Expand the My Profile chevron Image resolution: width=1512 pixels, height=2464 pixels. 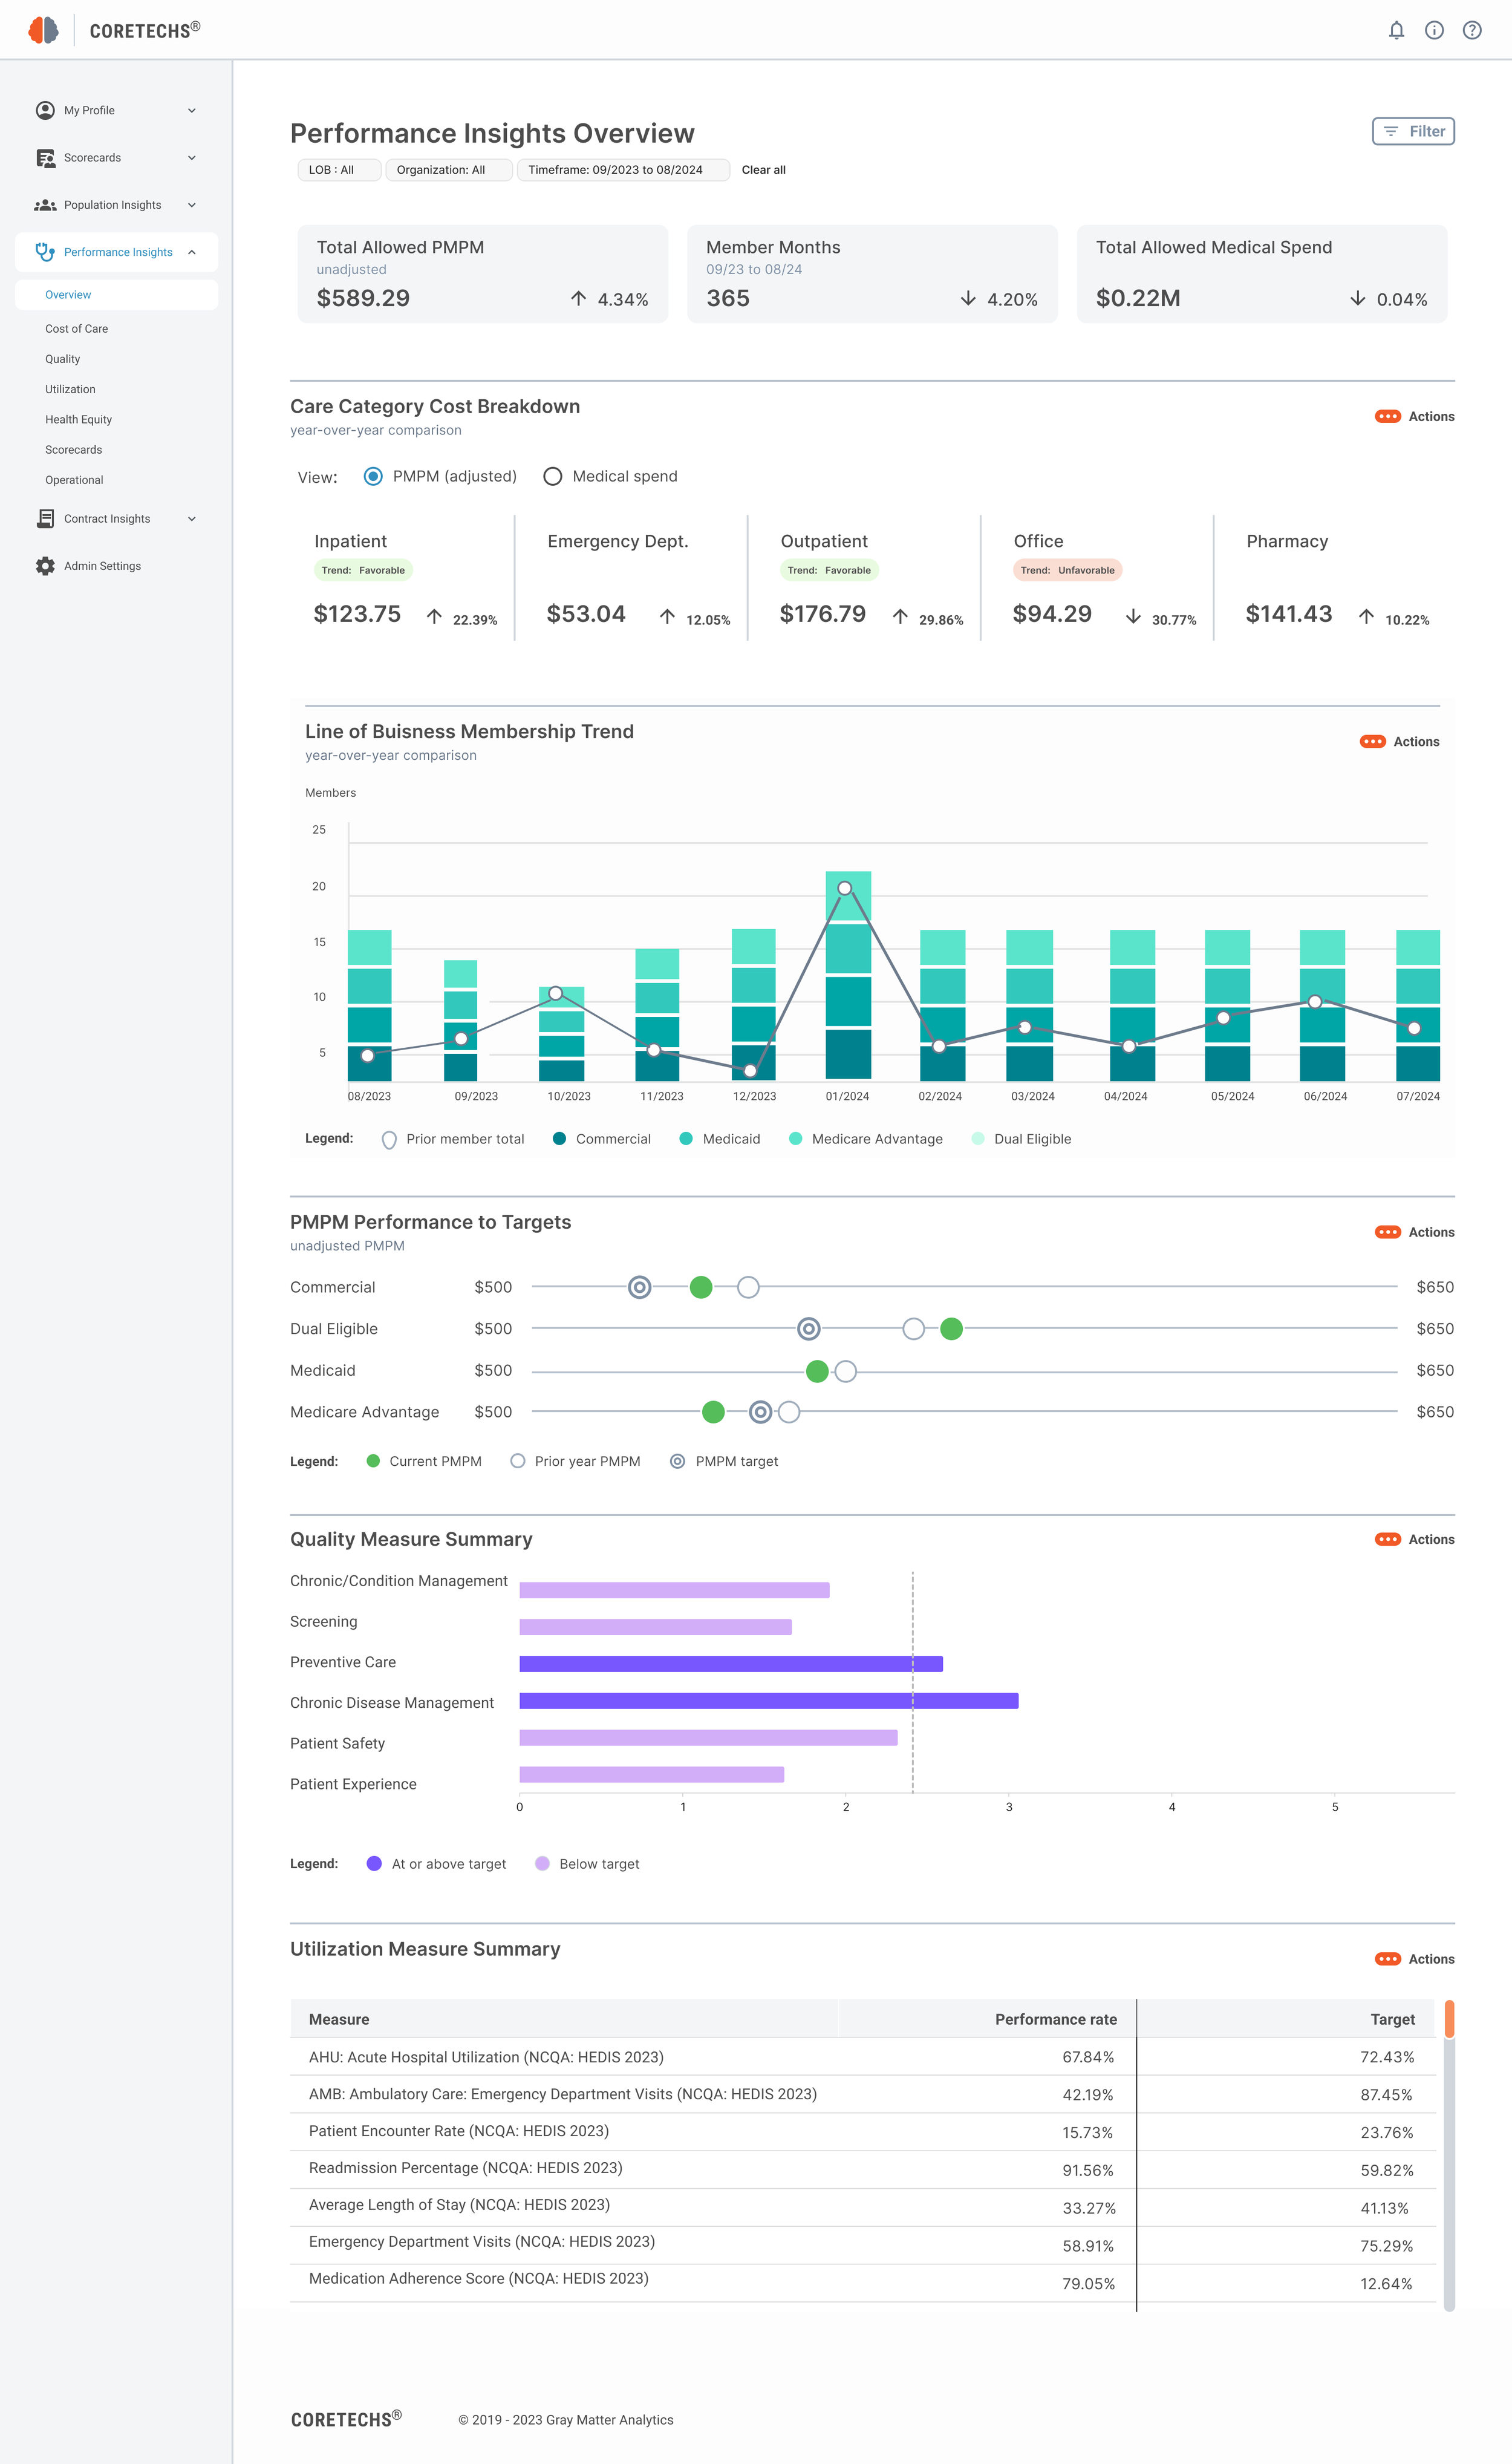pos(192,111)
